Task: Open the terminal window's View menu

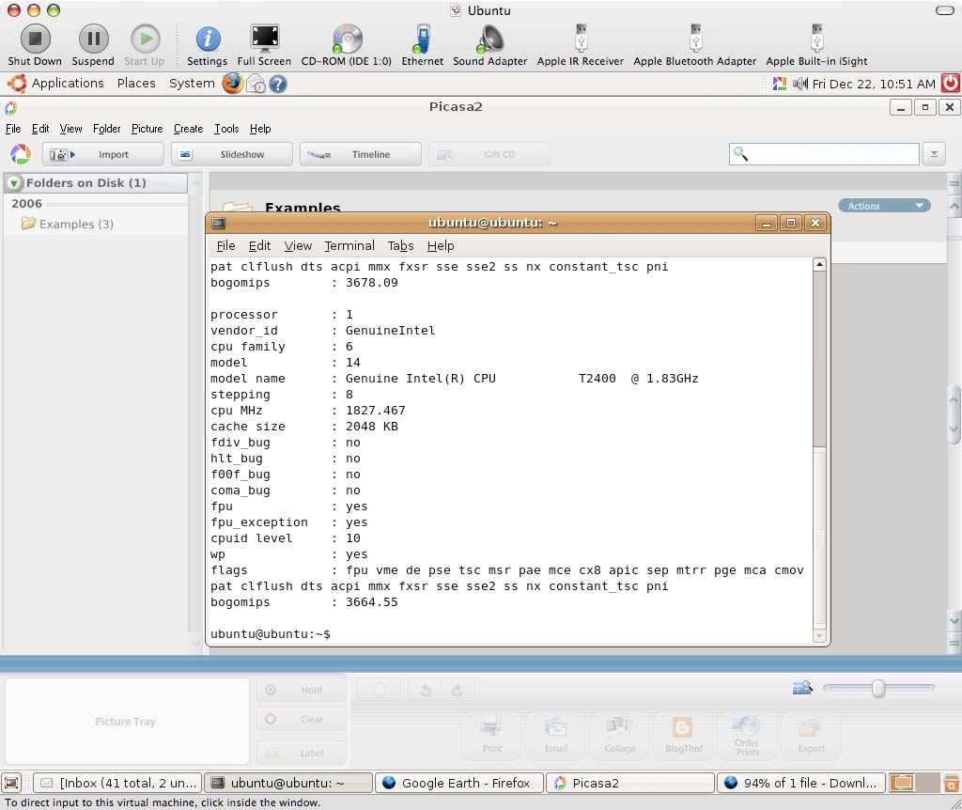Action: [298, 245]
